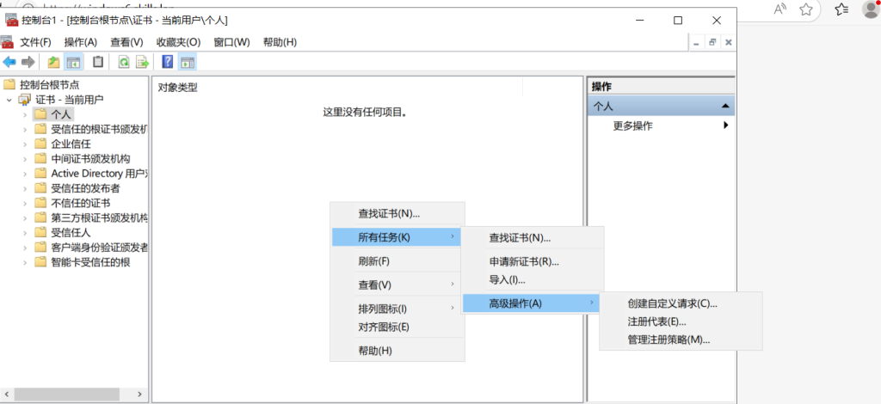Toggle the show/hide console tree icon
This screenshot has height=404, width=881.
point(74,62)
